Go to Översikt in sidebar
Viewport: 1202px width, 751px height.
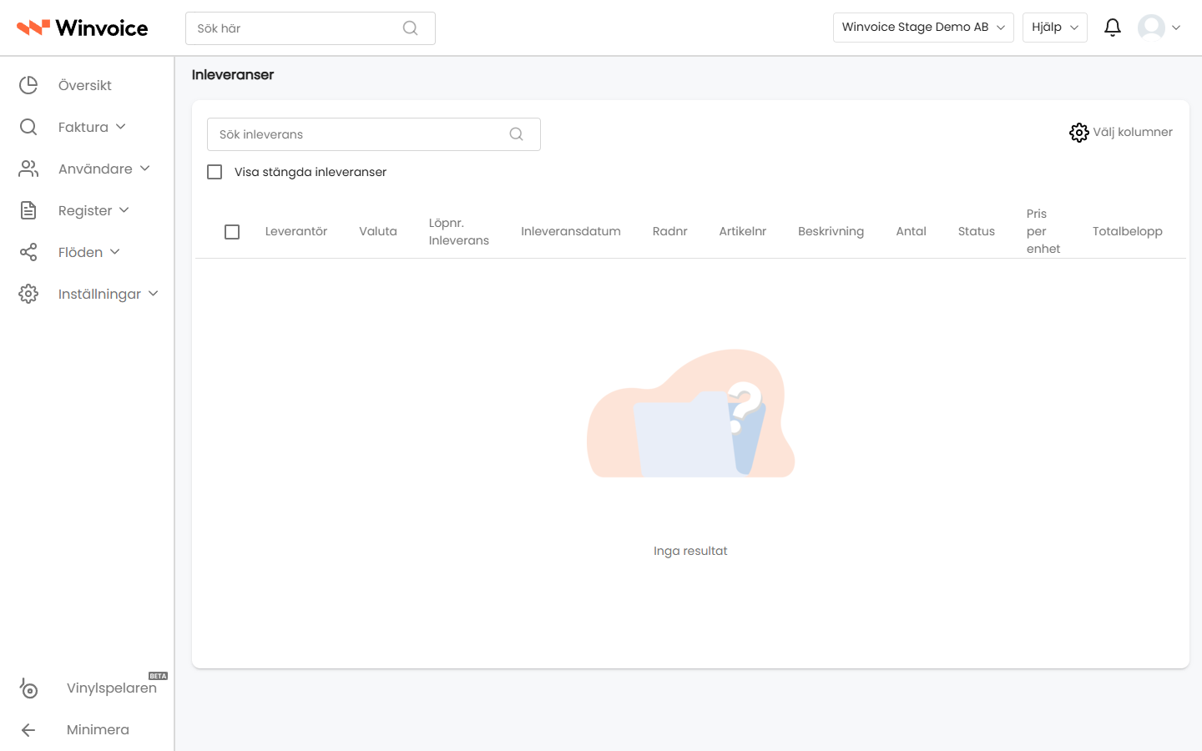pyautogui.click(x=85, y=85)
